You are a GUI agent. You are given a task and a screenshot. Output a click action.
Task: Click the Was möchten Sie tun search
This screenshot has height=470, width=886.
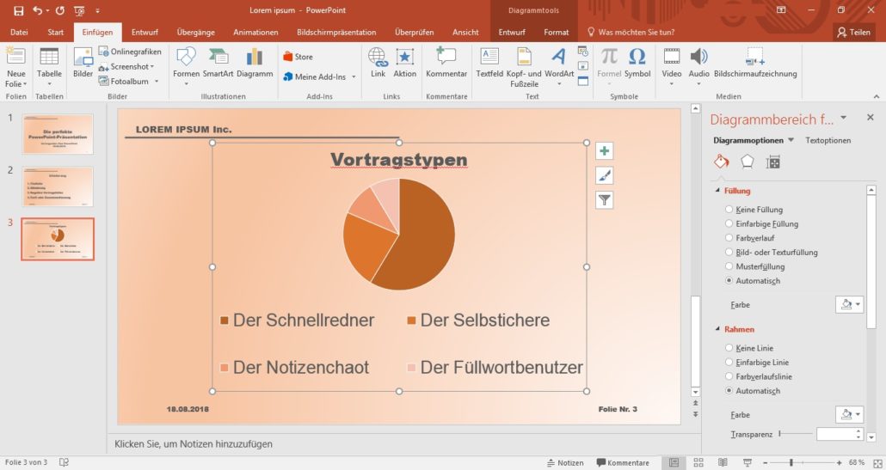631,32
